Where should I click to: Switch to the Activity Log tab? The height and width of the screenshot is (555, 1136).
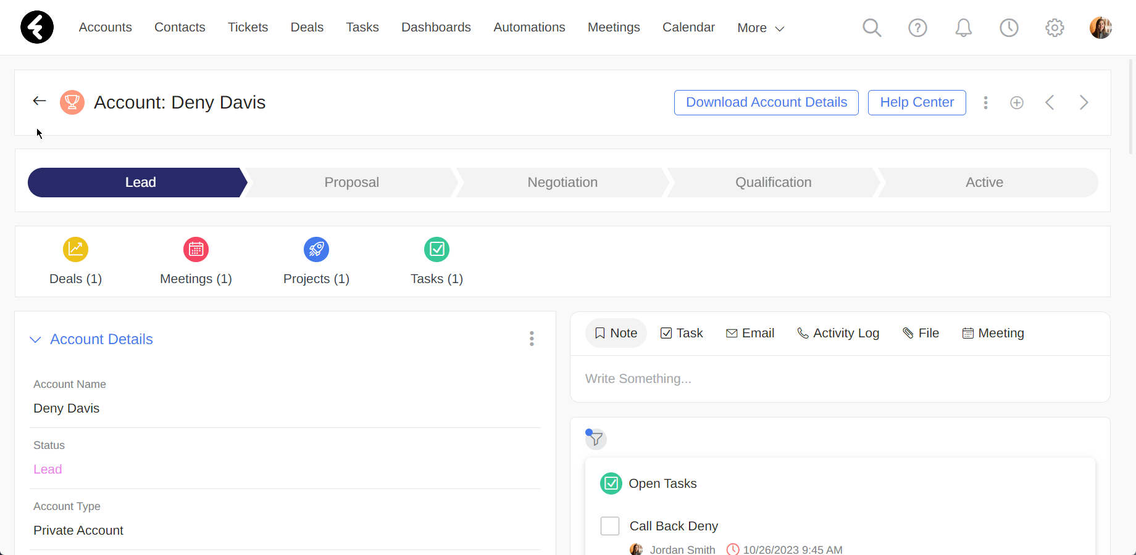838,333
